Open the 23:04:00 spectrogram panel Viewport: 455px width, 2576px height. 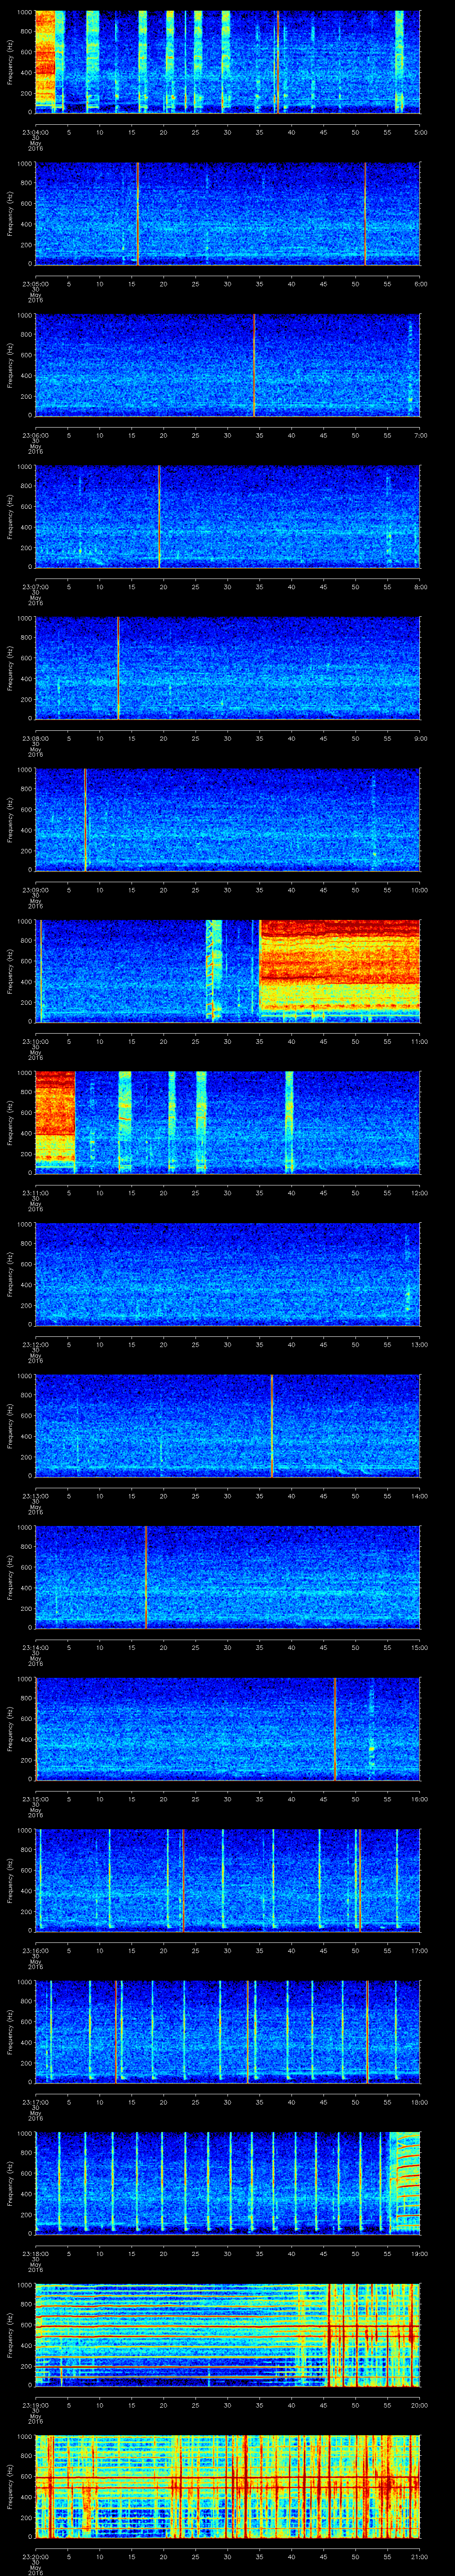[227, 62]
